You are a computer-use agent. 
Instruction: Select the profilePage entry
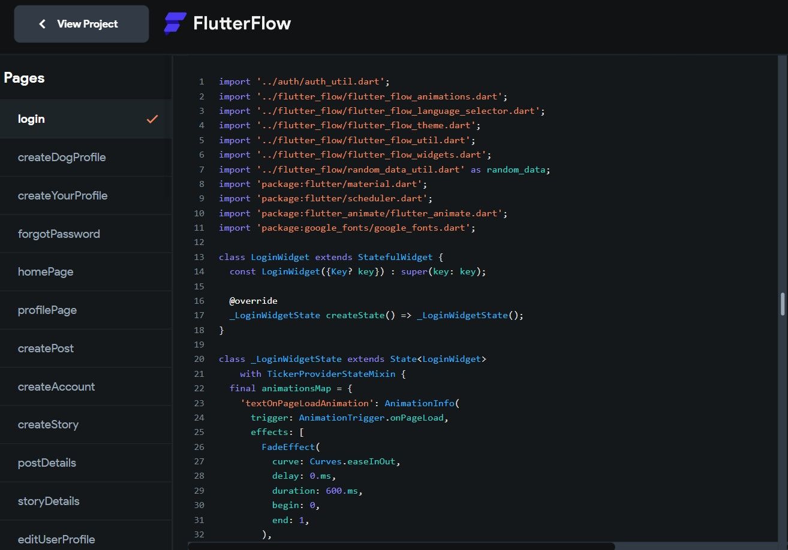(x=47, y=310)
